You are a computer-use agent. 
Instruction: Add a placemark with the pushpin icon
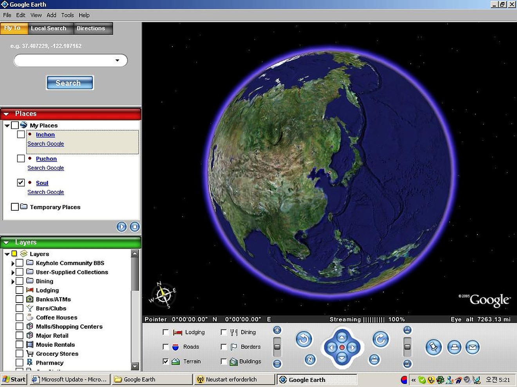click(x=434, y=347)
